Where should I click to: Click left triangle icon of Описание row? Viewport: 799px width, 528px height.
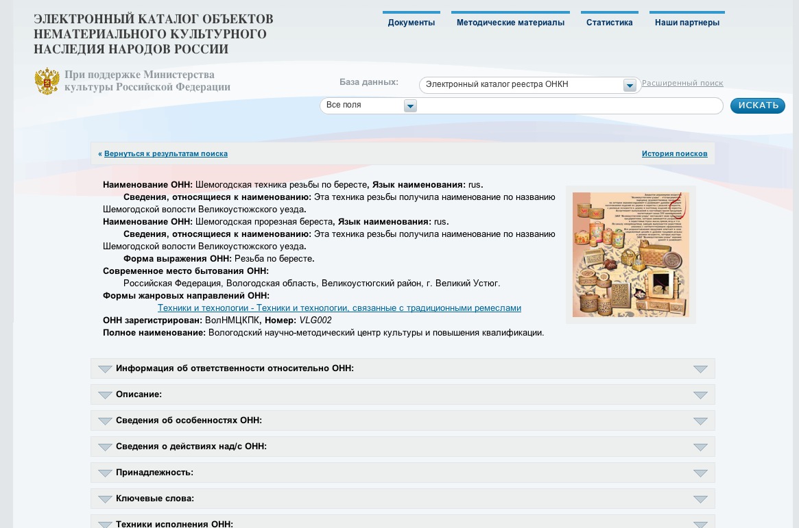coord(105,395)
